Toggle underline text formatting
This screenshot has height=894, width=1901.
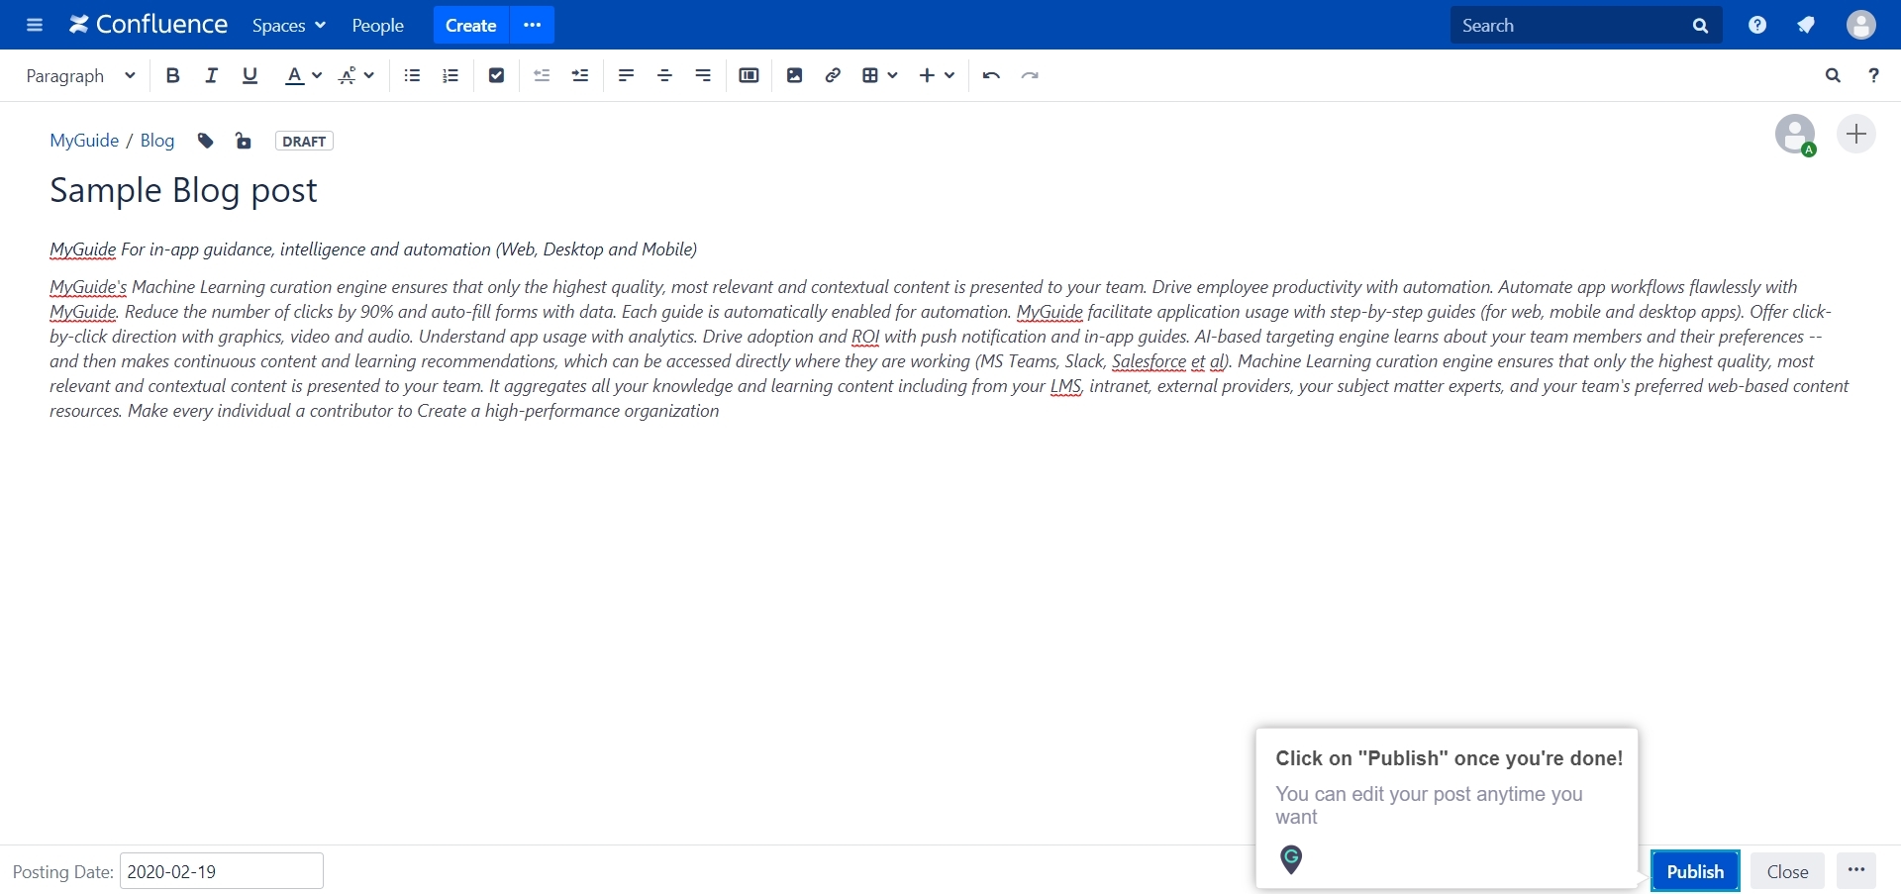coord(250,76)
